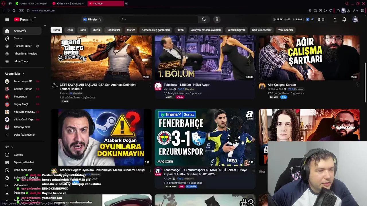Click the Remix badge under A Spor video
Image resolution: width=367 pixels, height=206 pixels.
click(192, 187)
